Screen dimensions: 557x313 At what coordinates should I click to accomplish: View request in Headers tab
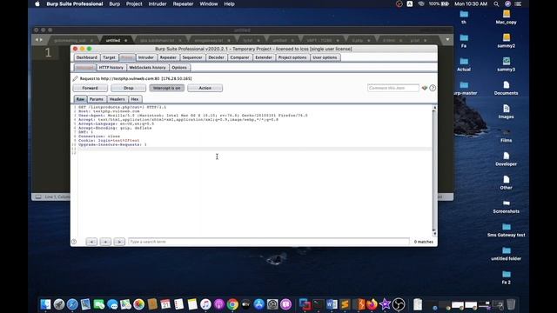(x=117, y=99)
